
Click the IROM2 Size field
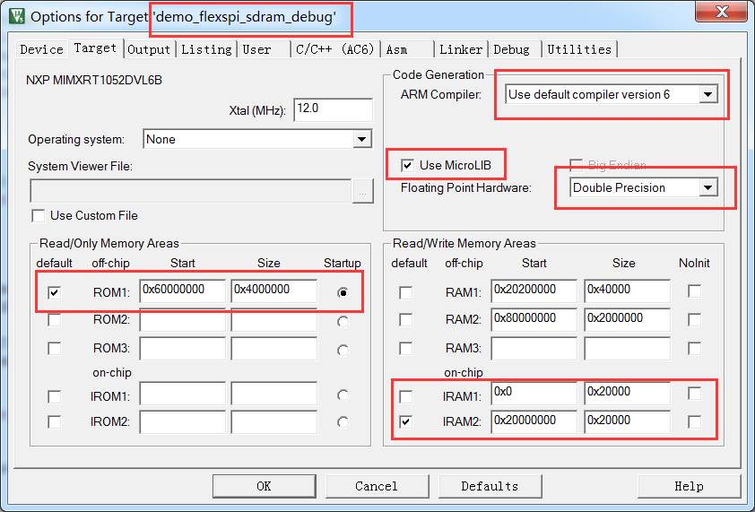(x=274, y=422)
